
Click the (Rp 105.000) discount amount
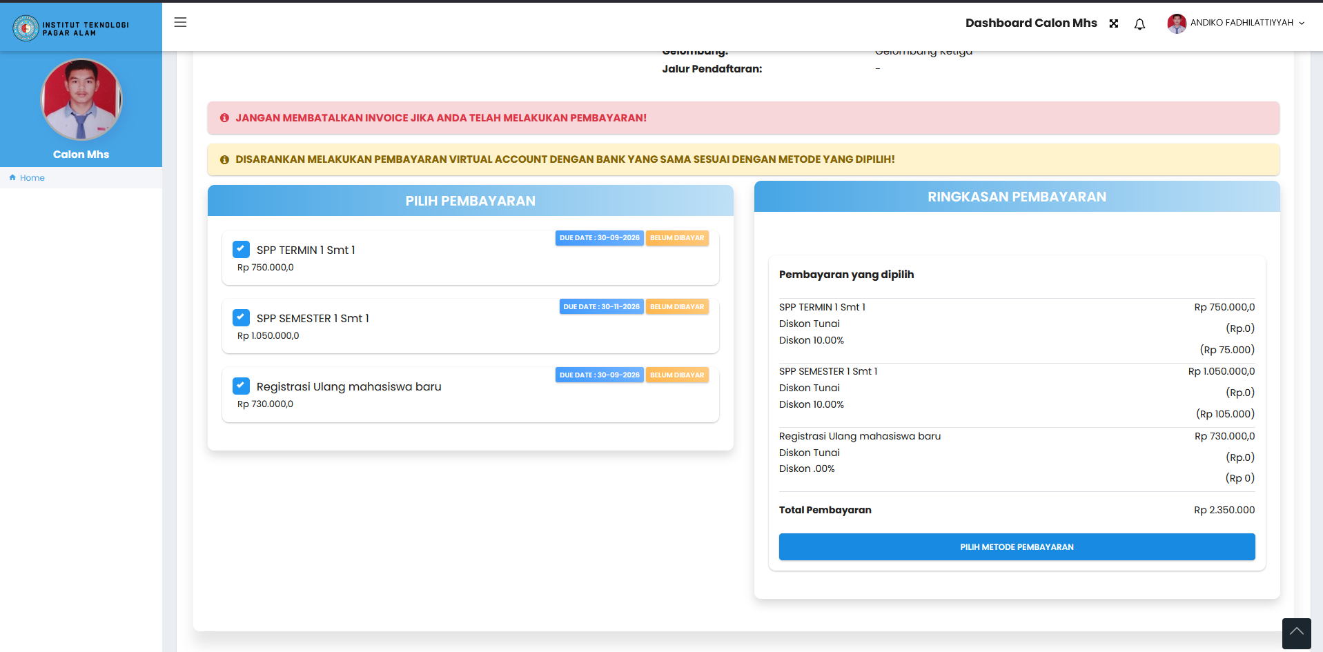click(x=1225, y=414)
